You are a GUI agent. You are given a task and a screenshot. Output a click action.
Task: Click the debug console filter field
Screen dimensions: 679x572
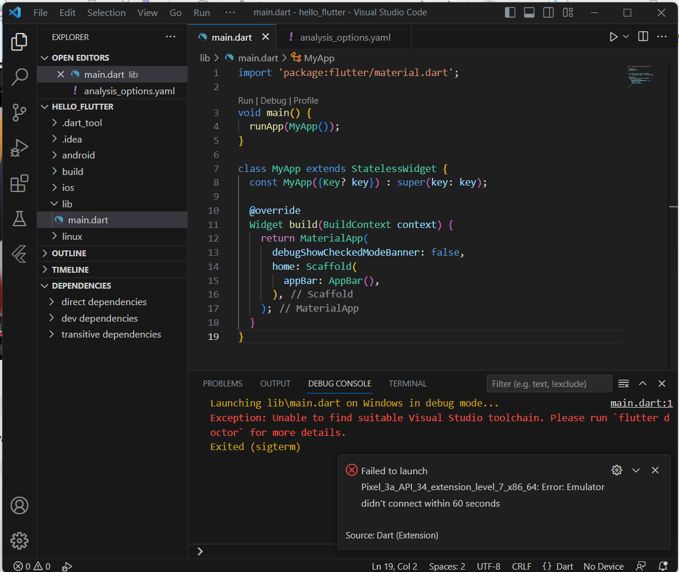coord(549,383)
